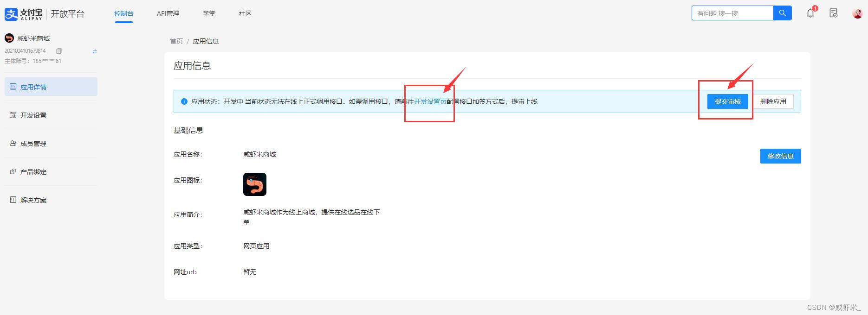Copy the app ID with the copy icon
This screenshot has height=315, width=868.
[59, 51]
